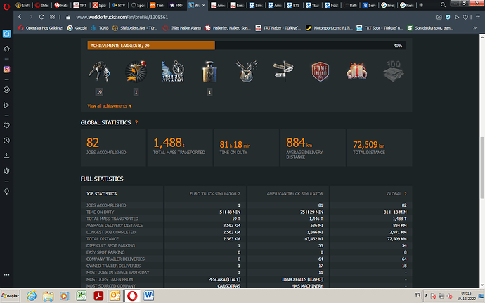Open Speed Dial grid button
This screenshot has height=303, width=485.
tap(52, 17)
